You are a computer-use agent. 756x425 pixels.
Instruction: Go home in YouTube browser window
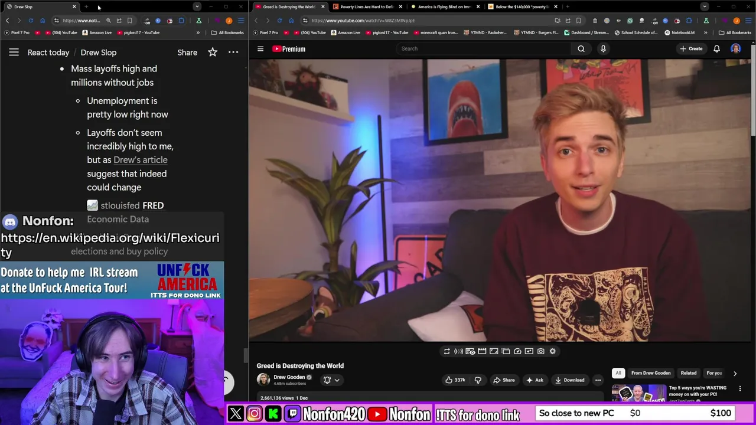291,20
